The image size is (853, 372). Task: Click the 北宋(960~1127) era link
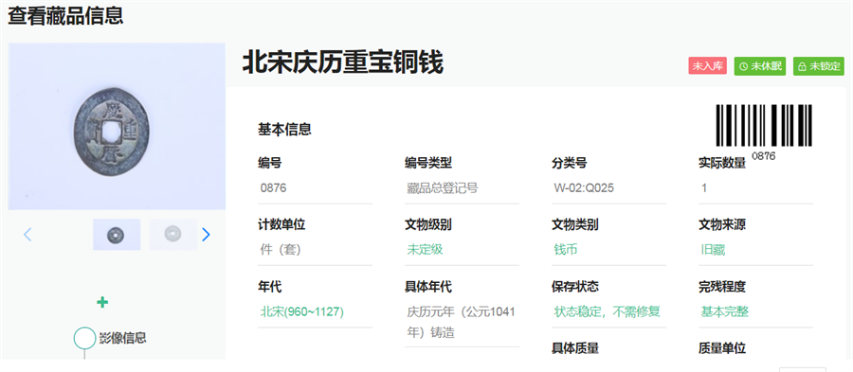point(302,311)
